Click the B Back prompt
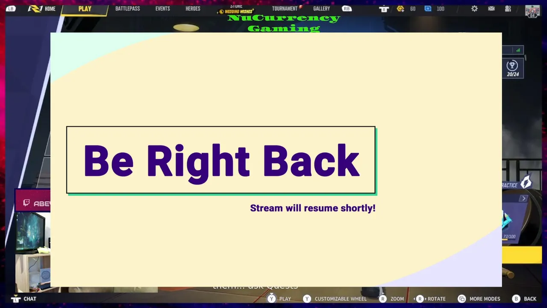The width and height of the screenshot is (547, 308). point(524,299)
